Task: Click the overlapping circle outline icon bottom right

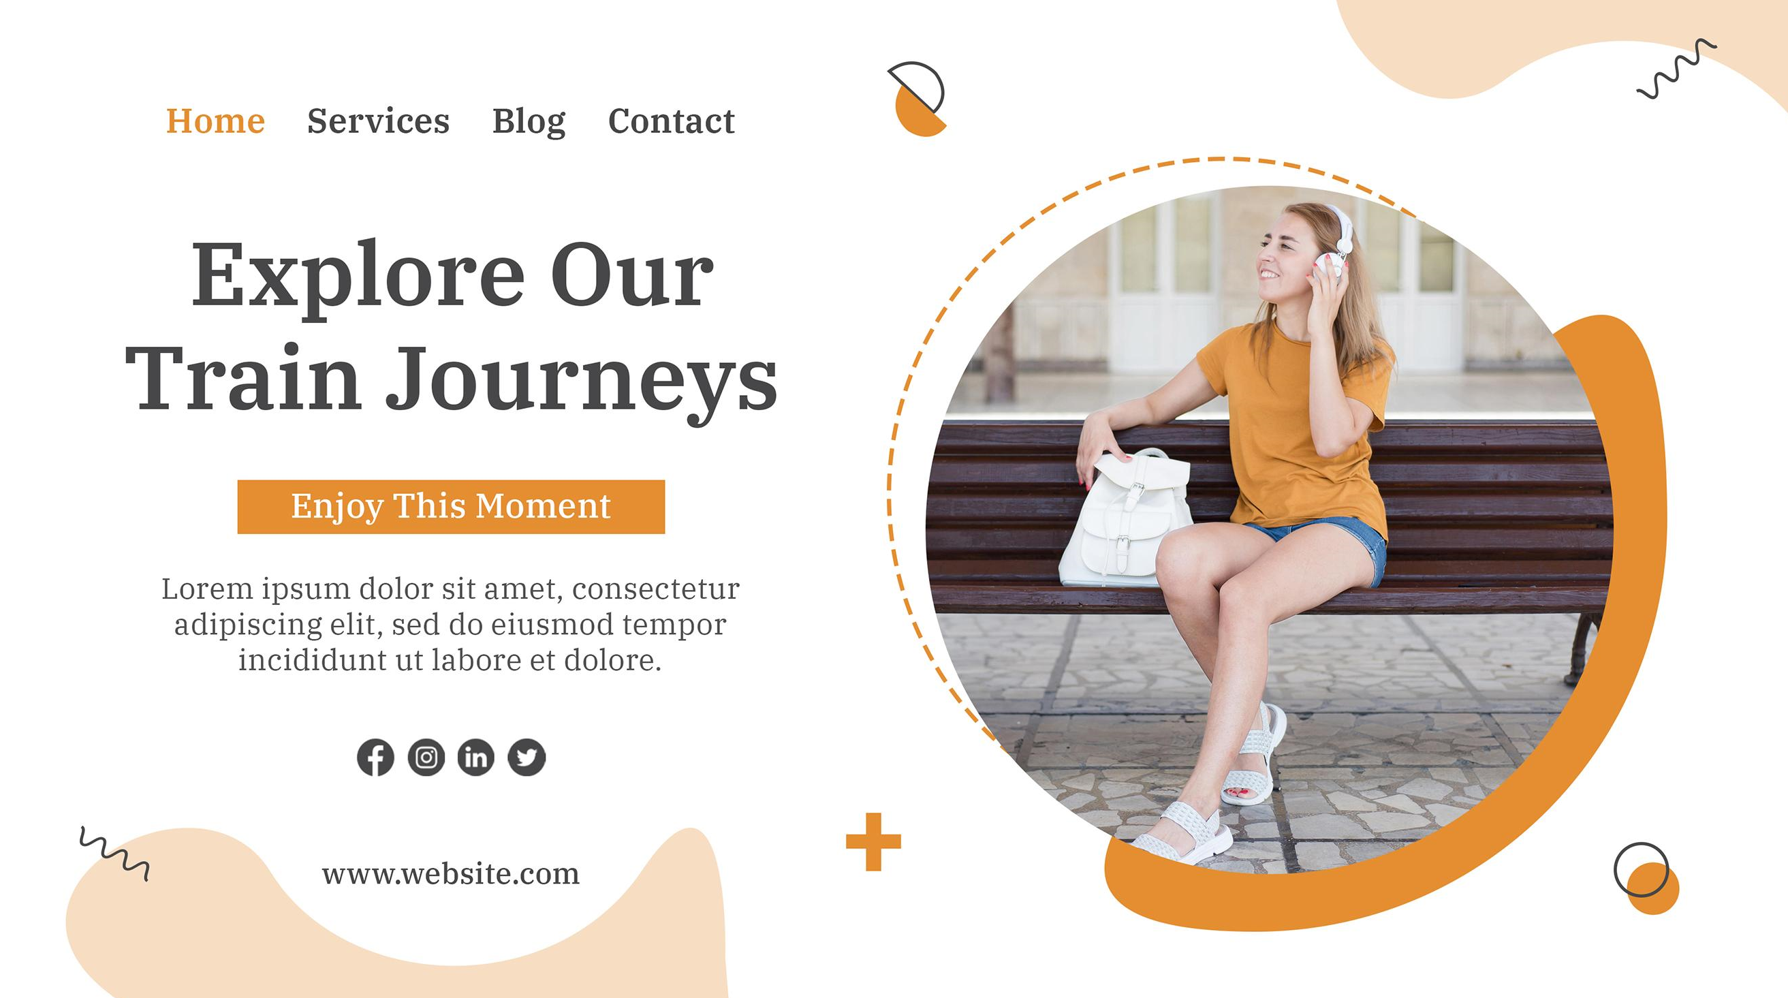Action: coord(1646,879)
